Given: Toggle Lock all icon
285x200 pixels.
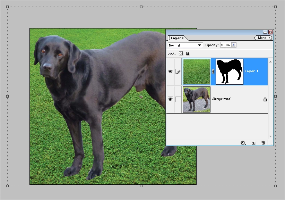Looking at the screenshot, I should [x=187, y=53].
